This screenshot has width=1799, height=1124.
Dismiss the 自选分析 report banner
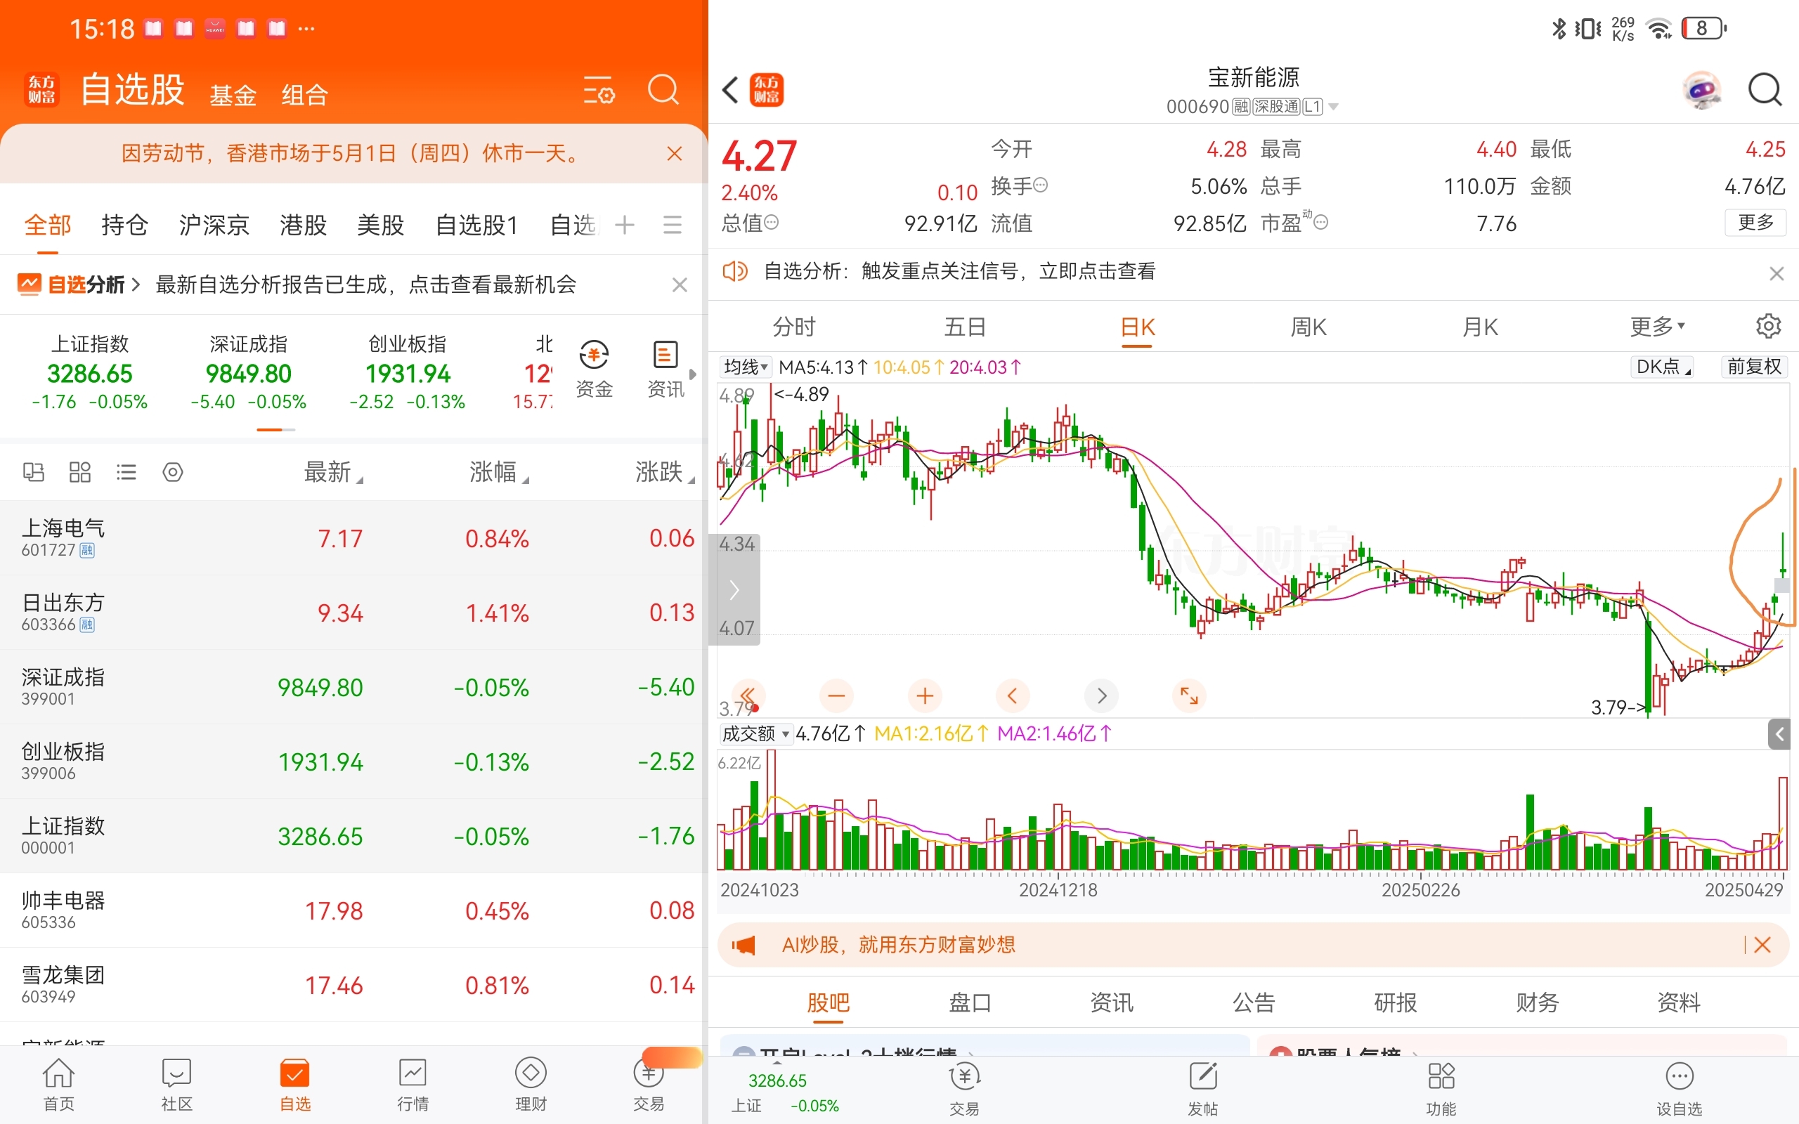click(680, 285)
